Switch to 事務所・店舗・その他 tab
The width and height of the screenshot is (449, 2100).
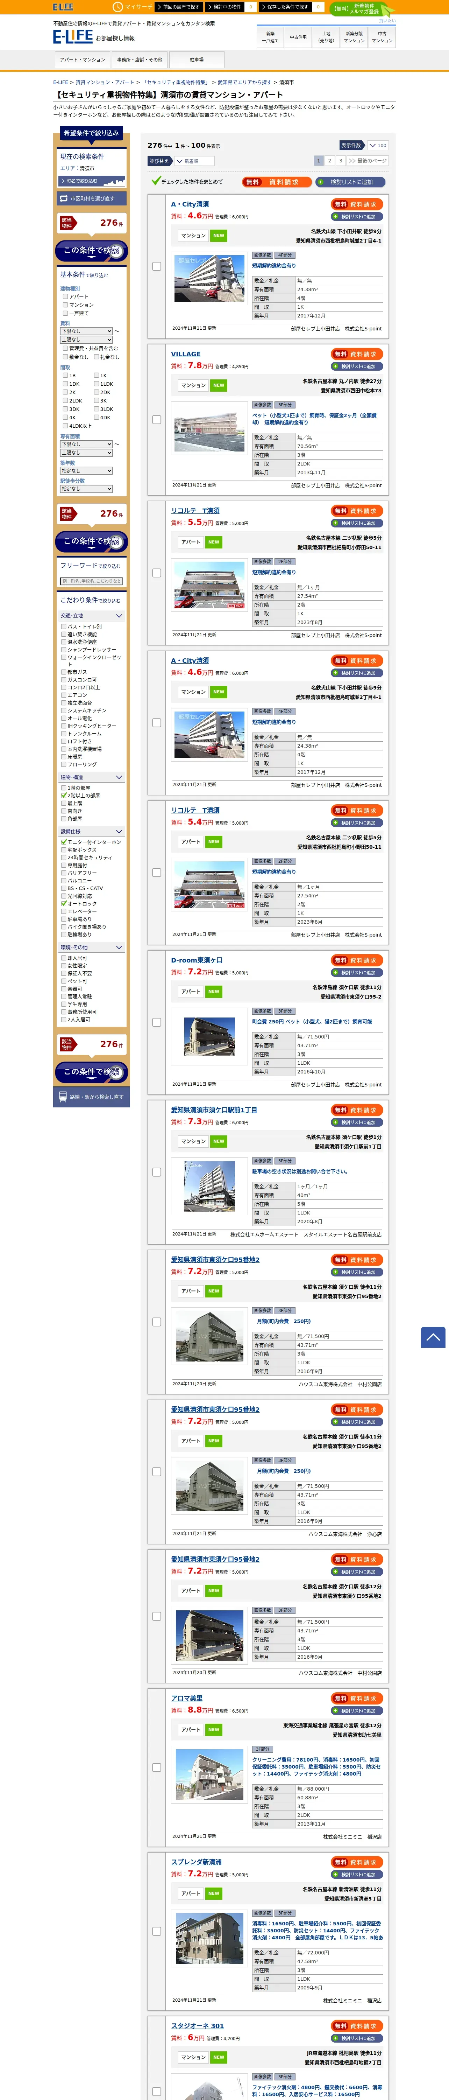tap(139, 59)
